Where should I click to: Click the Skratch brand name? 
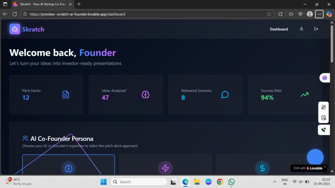[x=33, y=29]
